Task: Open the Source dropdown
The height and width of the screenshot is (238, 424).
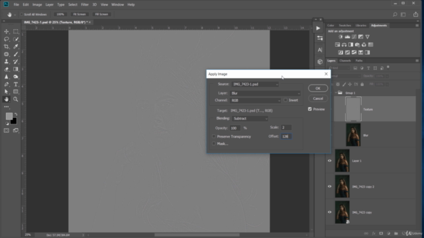Action: (255, 85)
